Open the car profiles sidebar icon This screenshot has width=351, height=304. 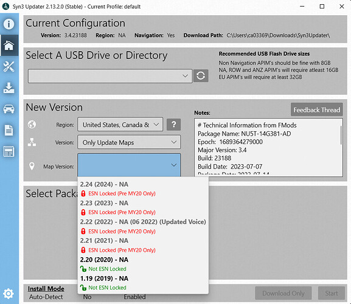coord(9,109)
